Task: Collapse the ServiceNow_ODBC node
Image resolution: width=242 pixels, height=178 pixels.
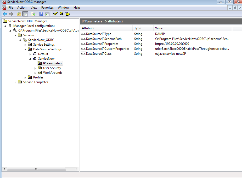Action: click(20, 40)
